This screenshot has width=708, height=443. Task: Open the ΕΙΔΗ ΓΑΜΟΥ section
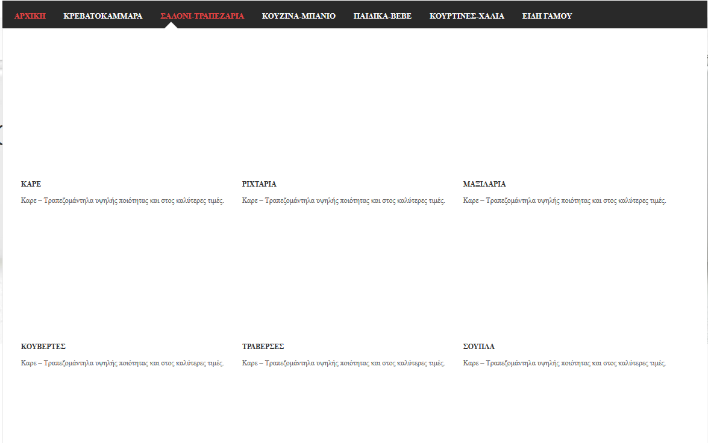(x=547, y=16)
